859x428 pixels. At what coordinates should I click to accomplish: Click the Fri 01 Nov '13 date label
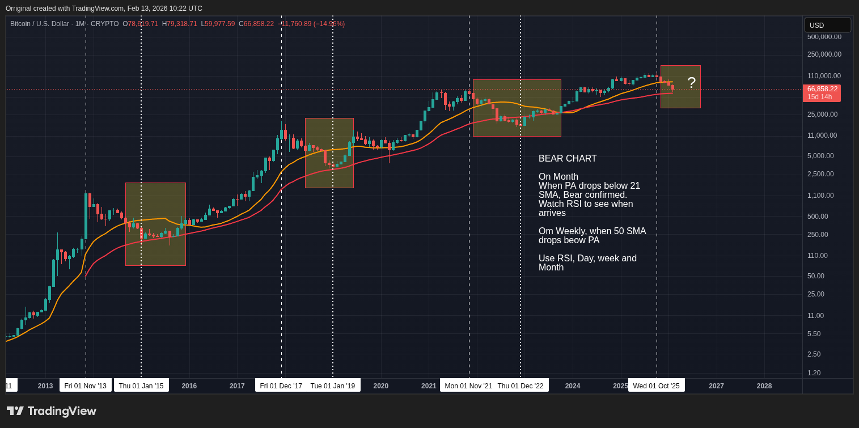click(x=85, y=385)
